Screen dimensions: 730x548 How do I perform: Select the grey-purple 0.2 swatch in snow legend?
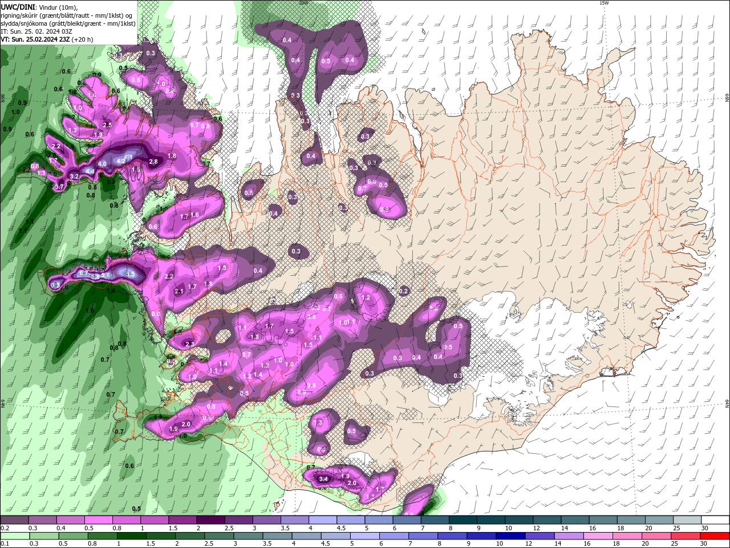(15, 520)
